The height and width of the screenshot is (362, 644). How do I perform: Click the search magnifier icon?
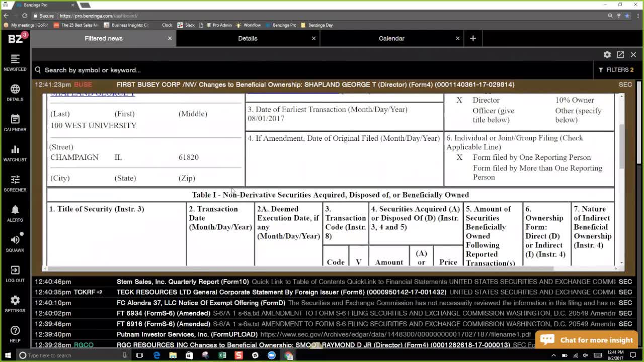38,70
